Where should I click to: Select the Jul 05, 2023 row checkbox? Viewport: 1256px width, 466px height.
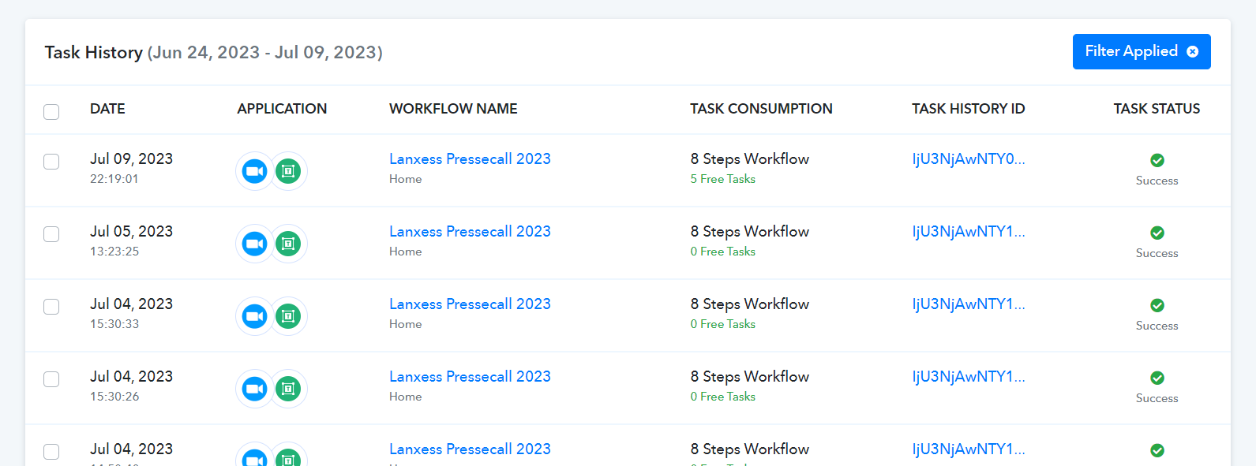[x=51, y=234]
